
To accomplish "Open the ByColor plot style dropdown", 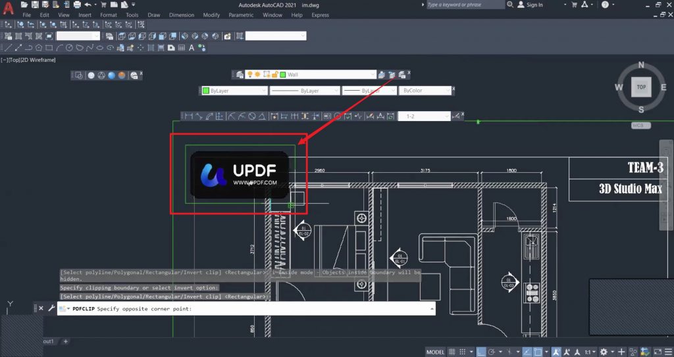I will [448, 91].
